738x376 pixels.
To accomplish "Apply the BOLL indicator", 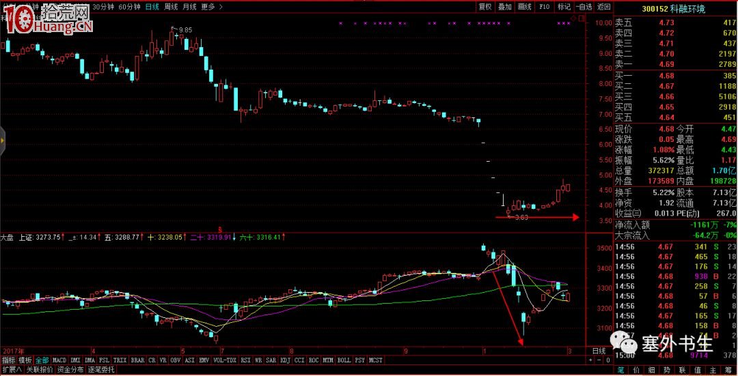I will (x=344, y=360).
